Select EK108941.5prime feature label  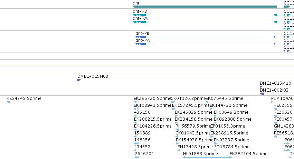[152, 105]
